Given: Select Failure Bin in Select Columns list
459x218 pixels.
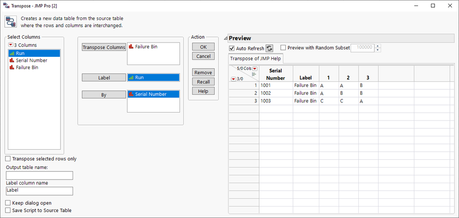Looking at the screenshot, I should (34, 67).
